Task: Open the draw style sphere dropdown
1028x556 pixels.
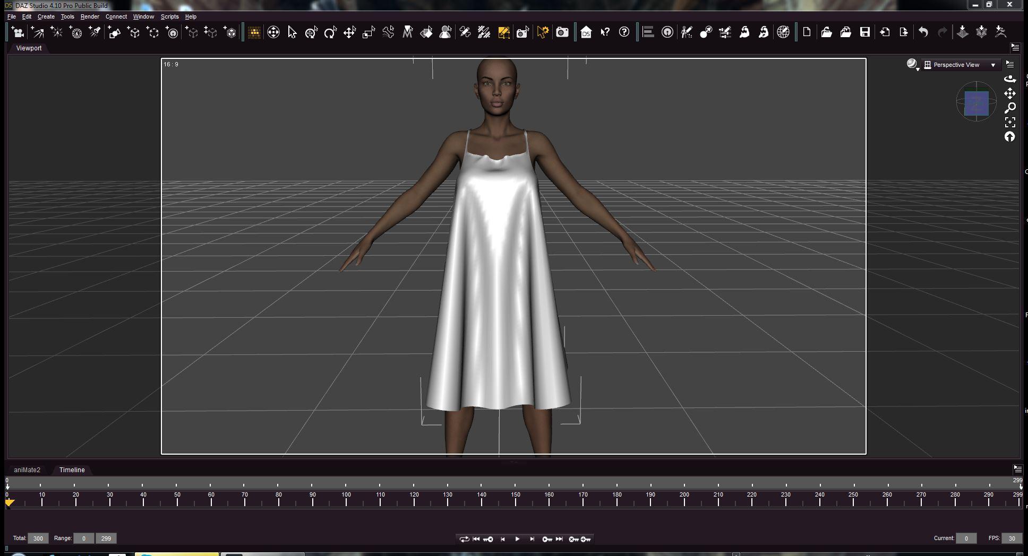Action: pos(912,65)
